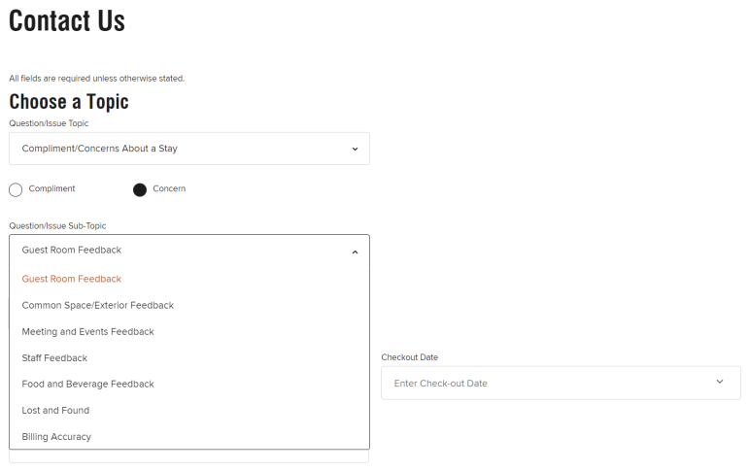Screen dimensions: 748x471
Task: Select Billing Accuracy from the list
Action: pyautogui.click(x=56, y=436)
